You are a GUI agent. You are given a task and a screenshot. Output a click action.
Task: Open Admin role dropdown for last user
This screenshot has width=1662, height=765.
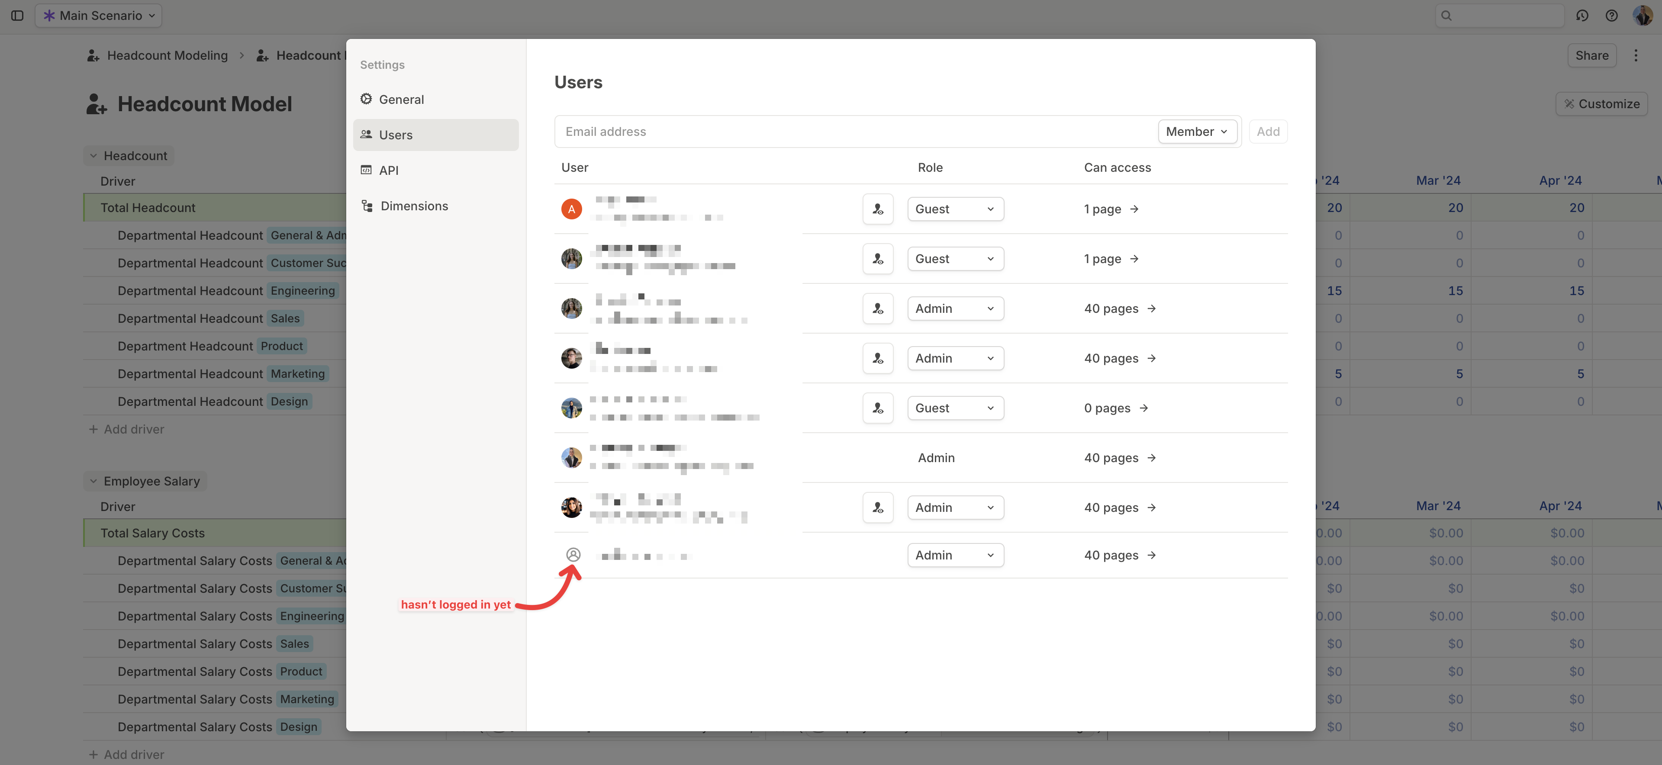click(x=955, y=556)
